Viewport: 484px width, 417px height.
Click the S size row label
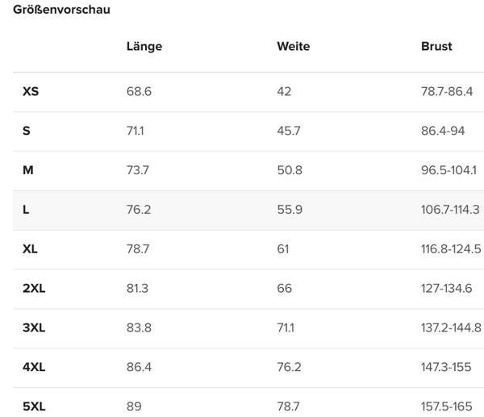tap(27, 131)
